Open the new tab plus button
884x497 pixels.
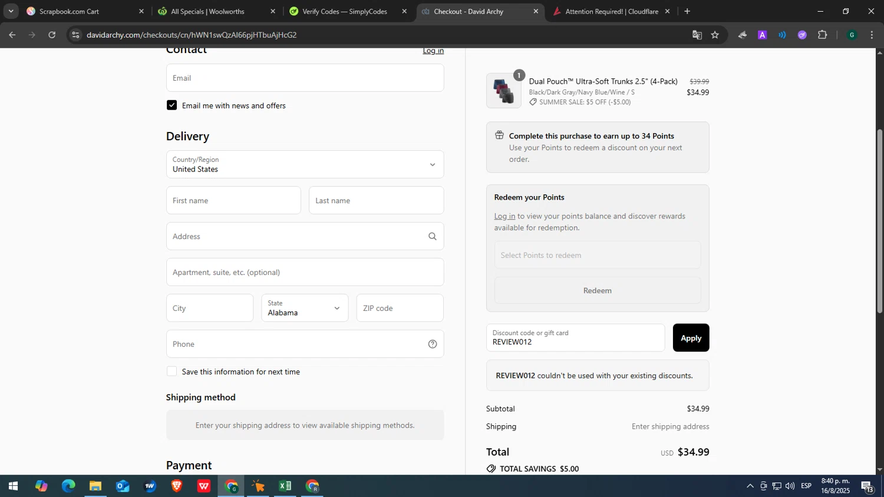687,11
